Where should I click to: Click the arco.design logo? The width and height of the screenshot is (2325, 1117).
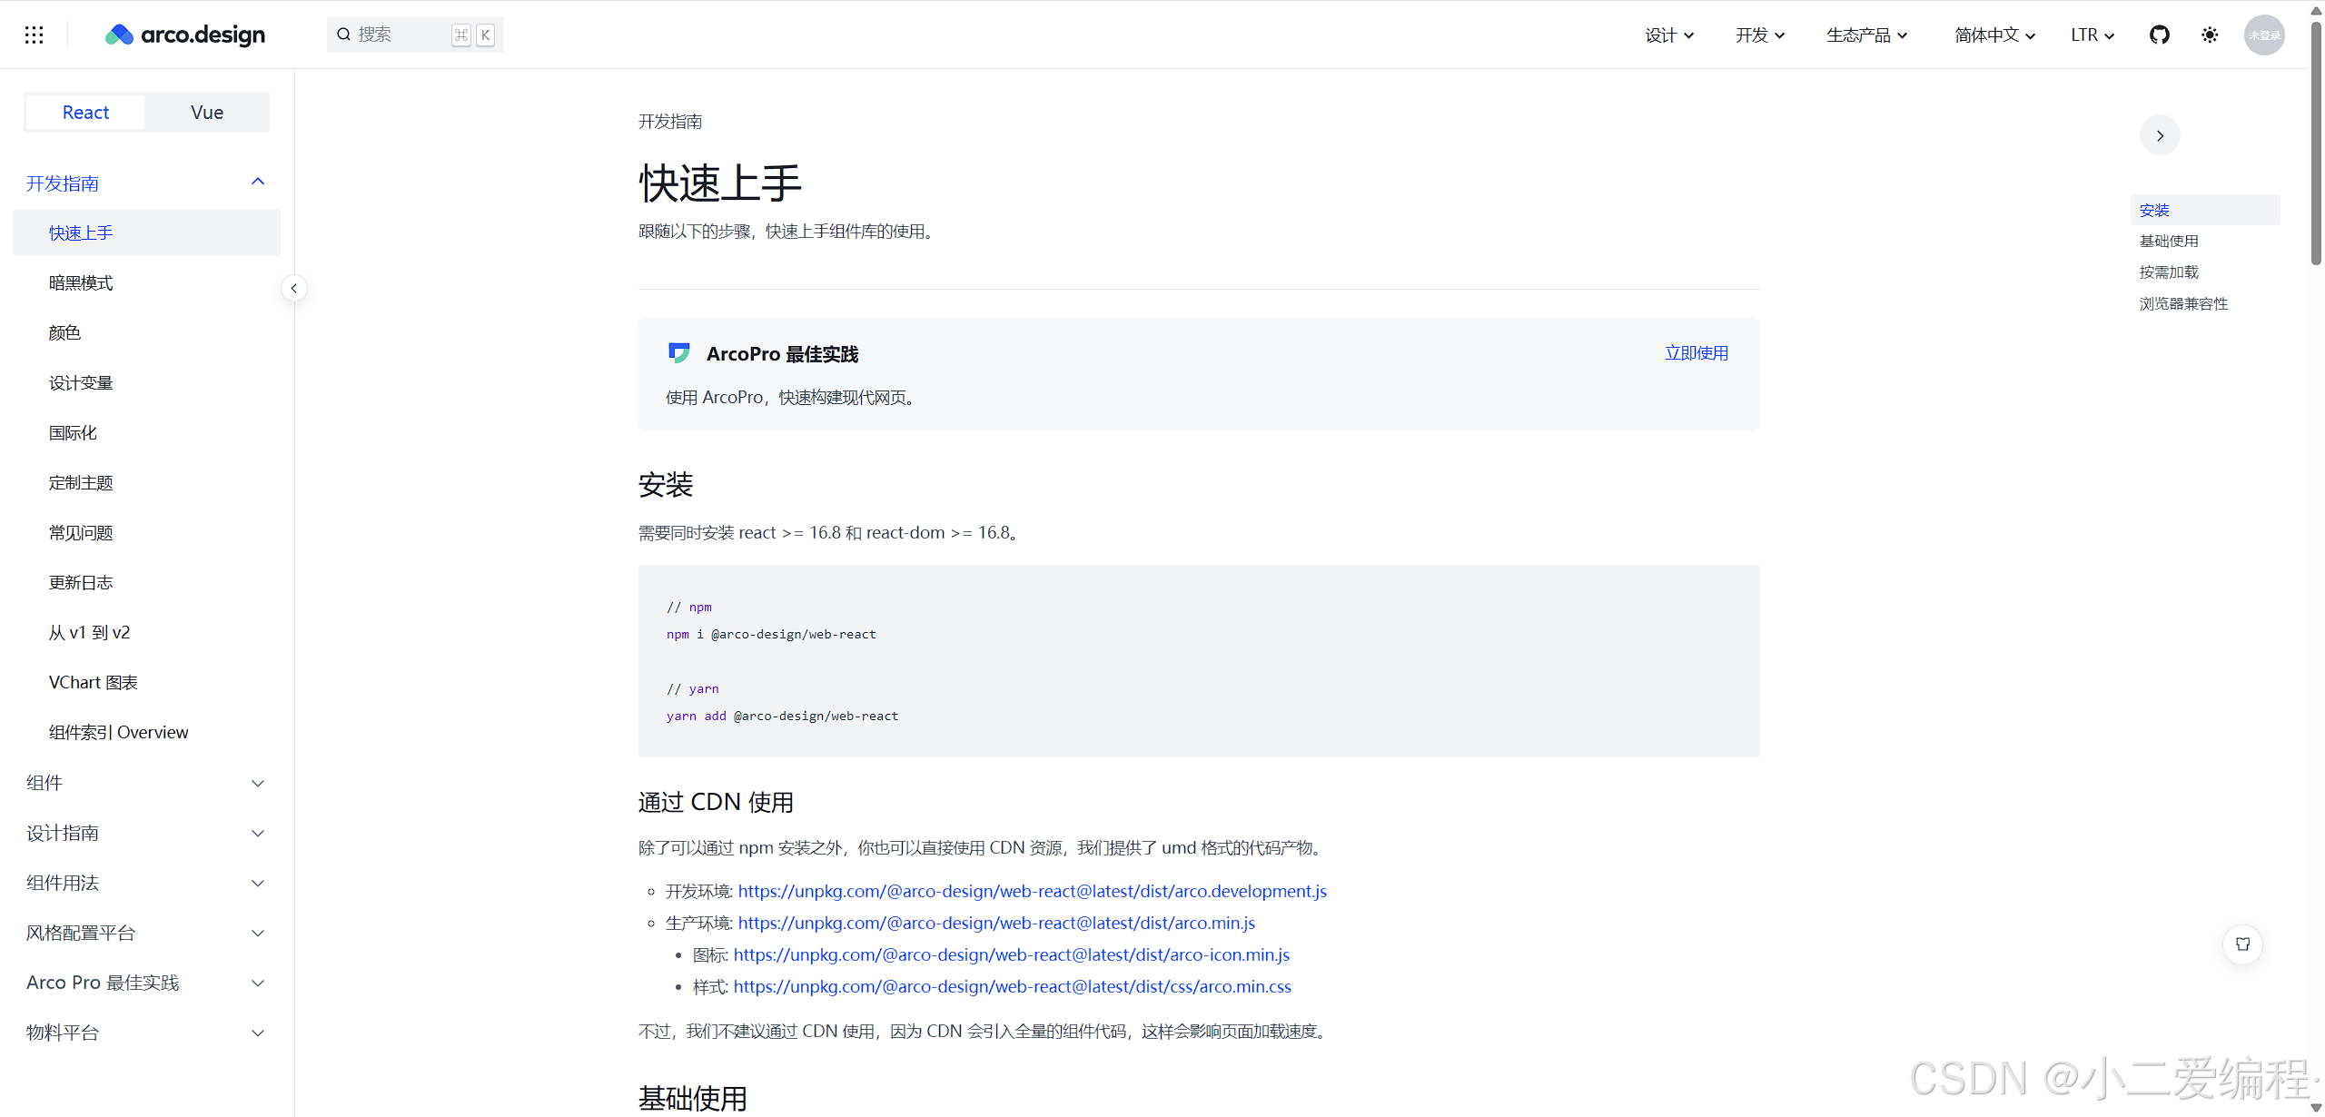click(185, 35)
